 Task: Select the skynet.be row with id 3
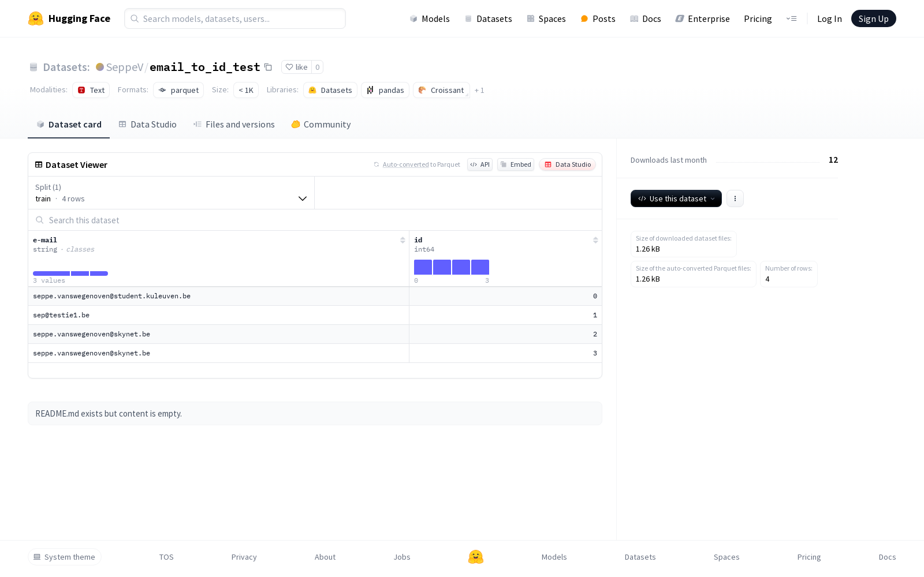[315, 353]
